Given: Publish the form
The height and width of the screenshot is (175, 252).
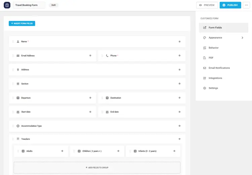Looking at the screenshot, I should pos(230,5).
